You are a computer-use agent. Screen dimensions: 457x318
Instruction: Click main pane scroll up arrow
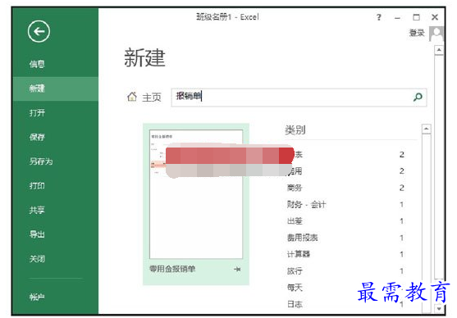(x=439, y=50)
